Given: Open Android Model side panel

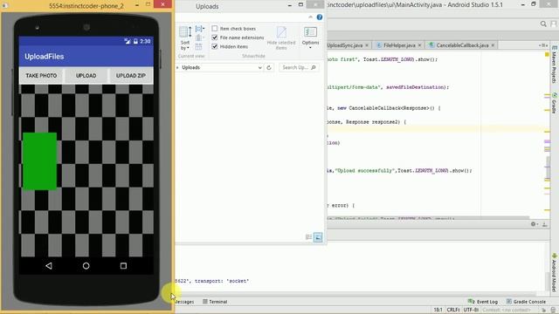Looking at the screenshot, I should [555, 273].
